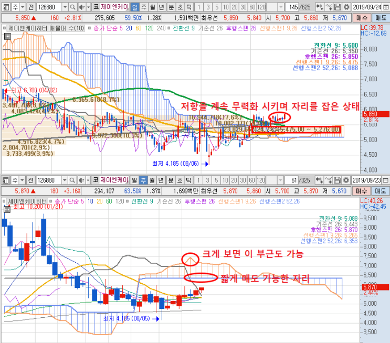This screenshot has width=390, height=343.
Task: Open chart settings gear in top toolbar
Action: tap(346, 7)
